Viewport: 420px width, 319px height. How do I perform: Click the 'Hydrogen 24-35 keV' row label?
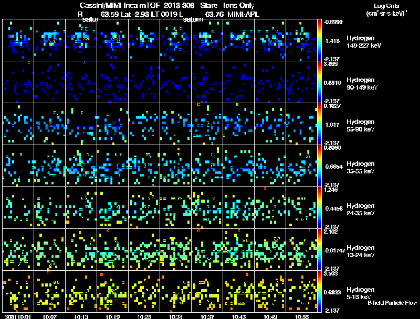(x=361, y=210)
